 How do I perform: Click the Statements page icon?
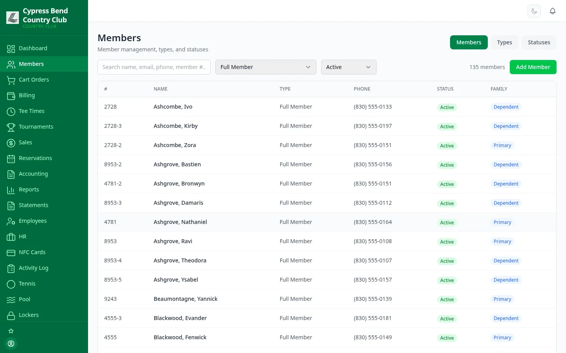11,206
